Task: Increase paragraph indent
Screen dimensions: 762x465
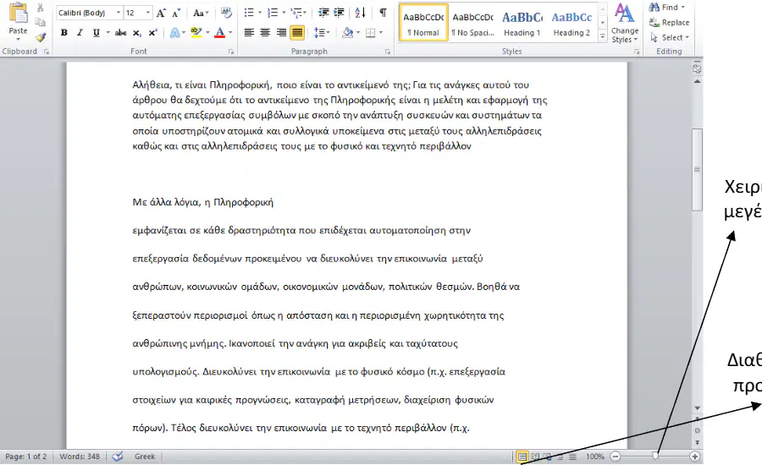Action: 340,13
